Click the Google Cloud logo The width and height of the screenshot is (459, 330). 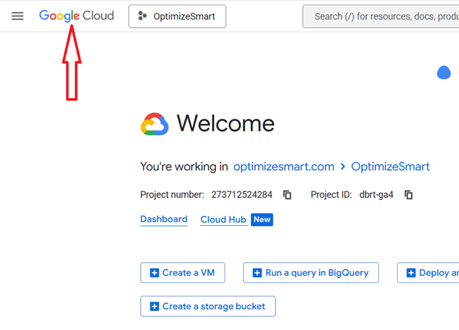point(77,16)
